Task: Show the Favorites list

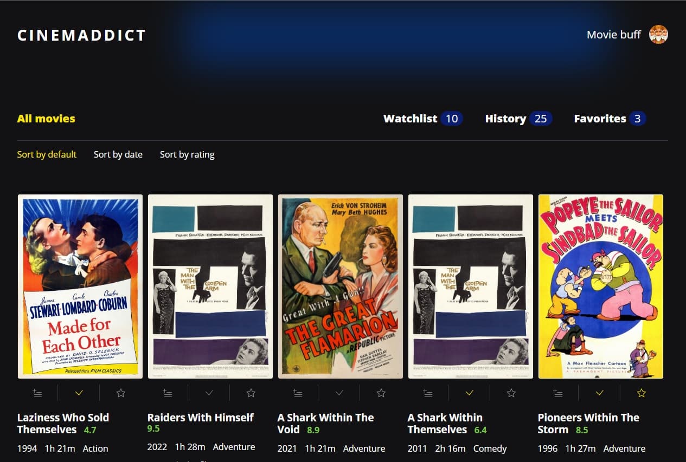Action: pos(610,119)
